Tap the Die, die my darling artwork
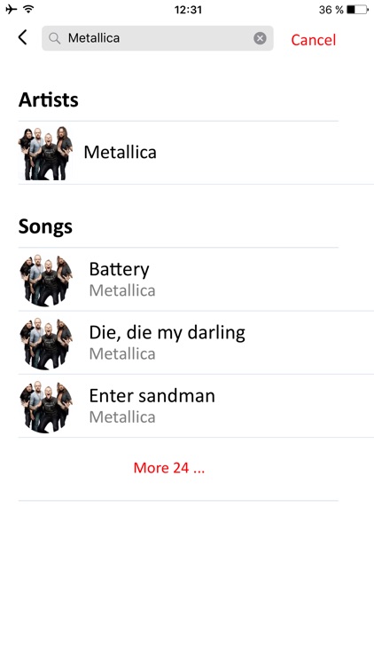This screenshot has height=666, width=374. pos(45,343)
